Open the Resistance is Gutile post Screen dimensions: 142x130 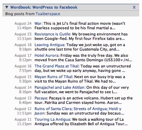click(53, 34)
